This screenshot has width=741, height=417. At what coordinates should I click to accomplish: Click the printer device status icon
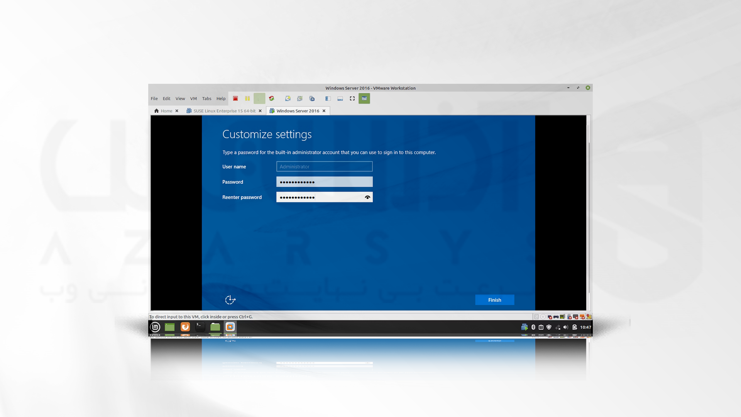tap(556, 317)
